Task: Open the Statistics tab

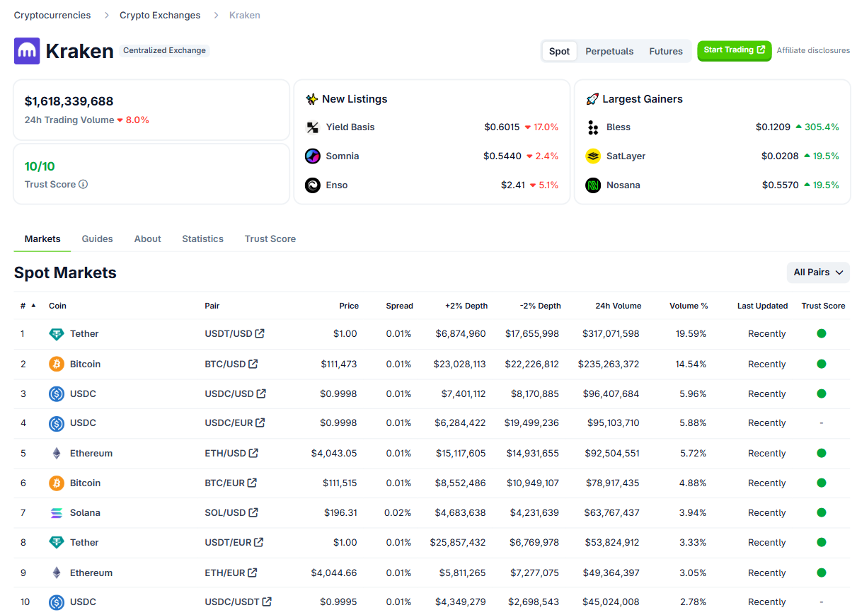Action: pyautogui.click(x=202, y=239)
